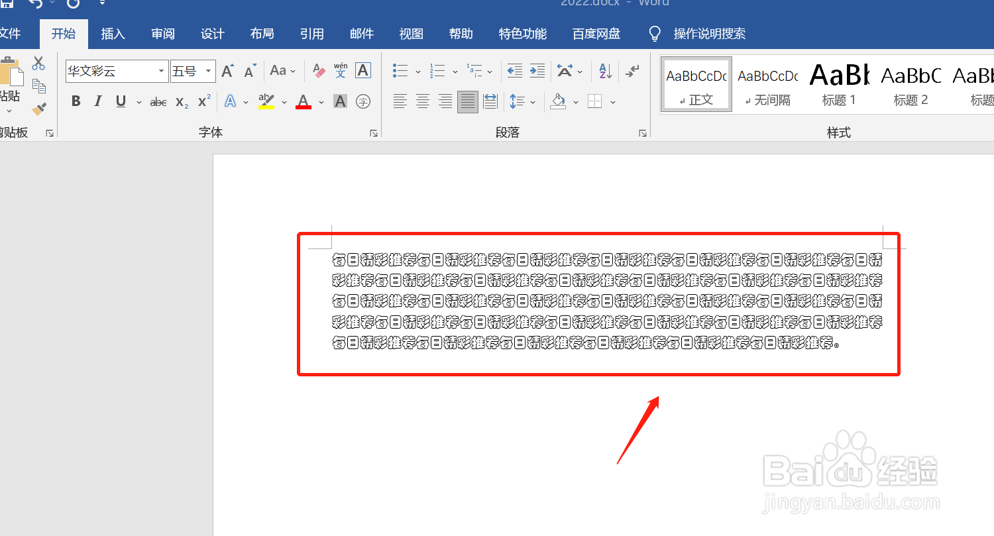Image resolution: width=994 pixels, height=536 pixels.
Task: Apply highlight color to text
Action: click(267, 101)
